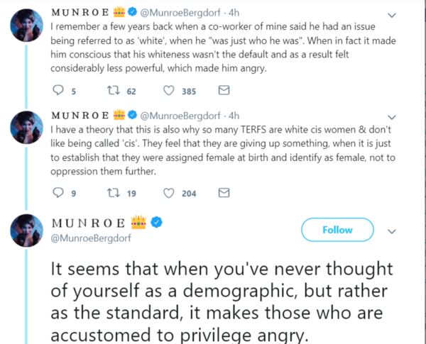The image size is (426, 344).
Task: Like the first tweet with 385 likes
Action: click(x=169, y=90)
